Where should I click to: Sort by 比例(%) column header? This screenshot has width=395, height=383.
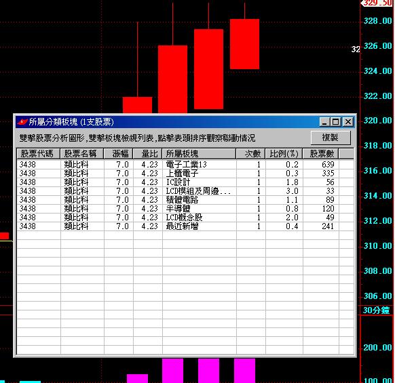284,153
